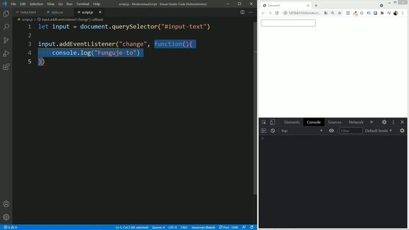
Task: Switch to the index.html tab
Action: tap(26, 12)
